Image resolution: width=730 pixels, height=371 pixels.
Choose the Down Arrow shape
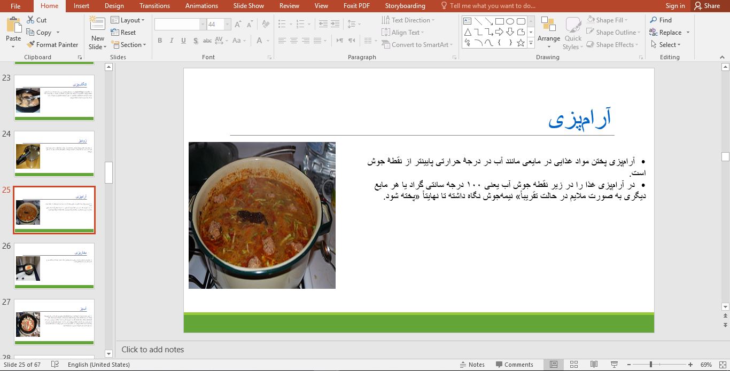tap(510, 32)
